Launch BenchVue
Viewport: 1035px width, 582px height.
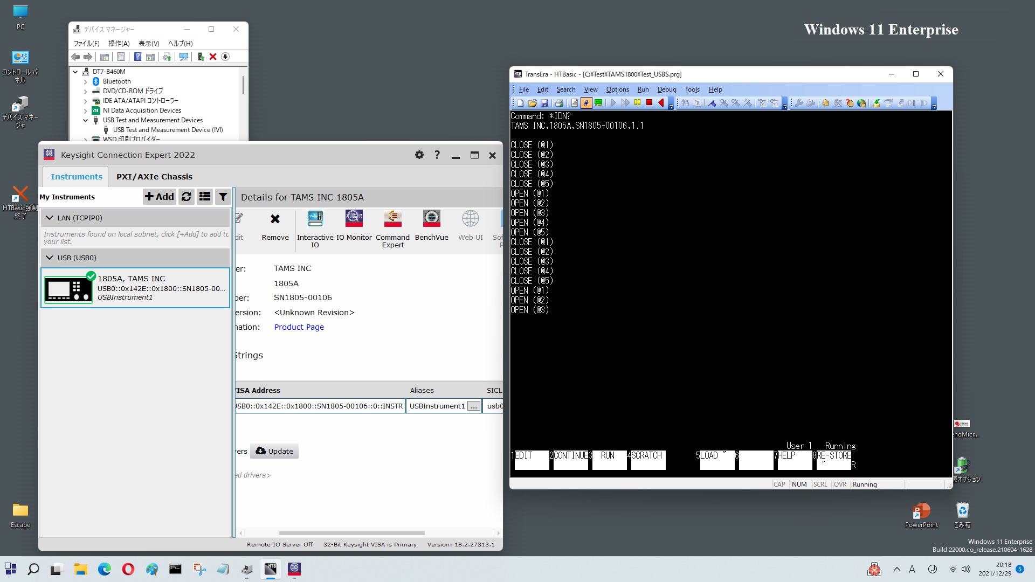[x=432, y=226]
